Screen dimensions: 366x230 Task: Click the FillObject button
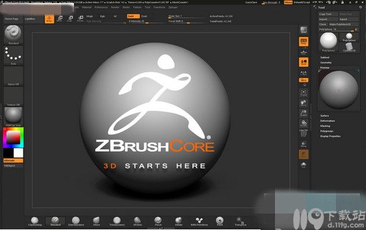(13, 166)
